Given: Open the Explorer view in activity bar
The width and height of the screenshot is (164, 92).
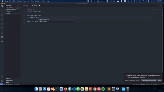Looking at the screenshot, I should (x=2, y=6).
